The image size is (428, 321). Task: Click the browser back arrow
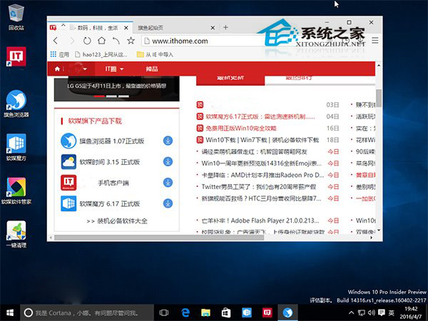[x=56, y=41]
